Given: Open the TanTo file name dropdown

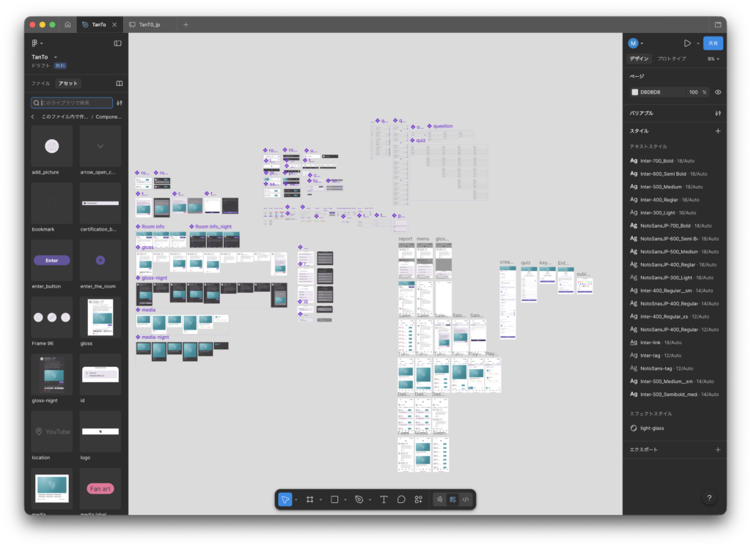Looking at the screenshot, I should click(45, 56).
